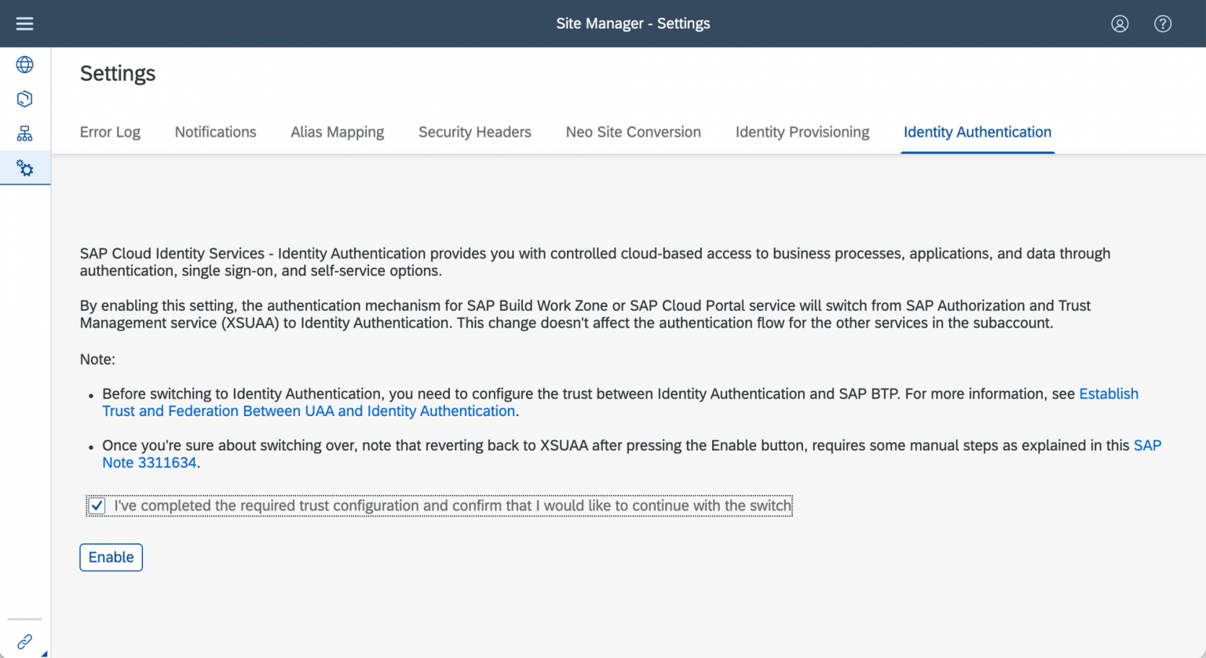Screen dimensions: 1206x658
Task: Click the package-shaped content icon in the sidebar
Action: tap(24, 99)
